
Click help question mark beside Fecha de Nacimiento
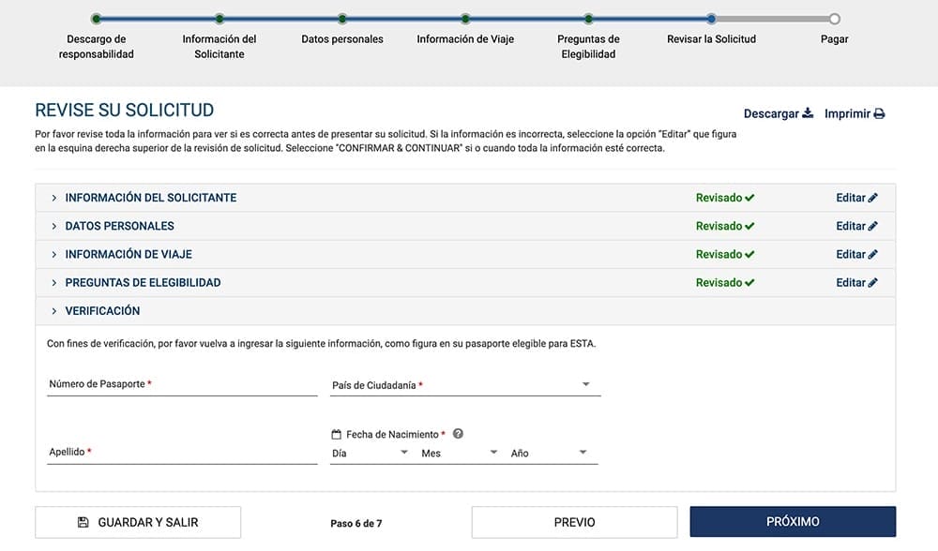458,434
